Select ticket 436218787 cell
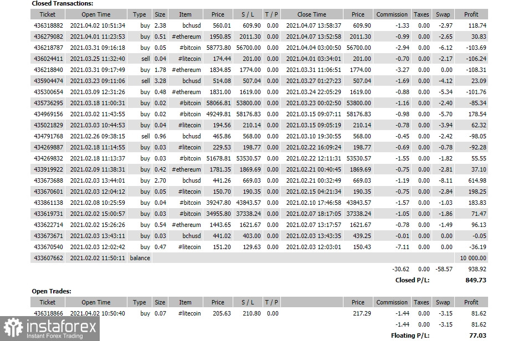The width and height of the screenshot is (518, 341). point(48,48)
